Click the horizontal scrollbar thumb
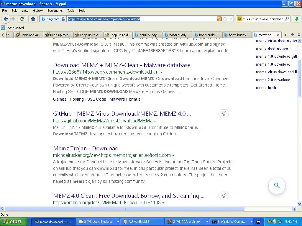Image resolution: width=302 pixels, height=226 pixels. (125, 209)
